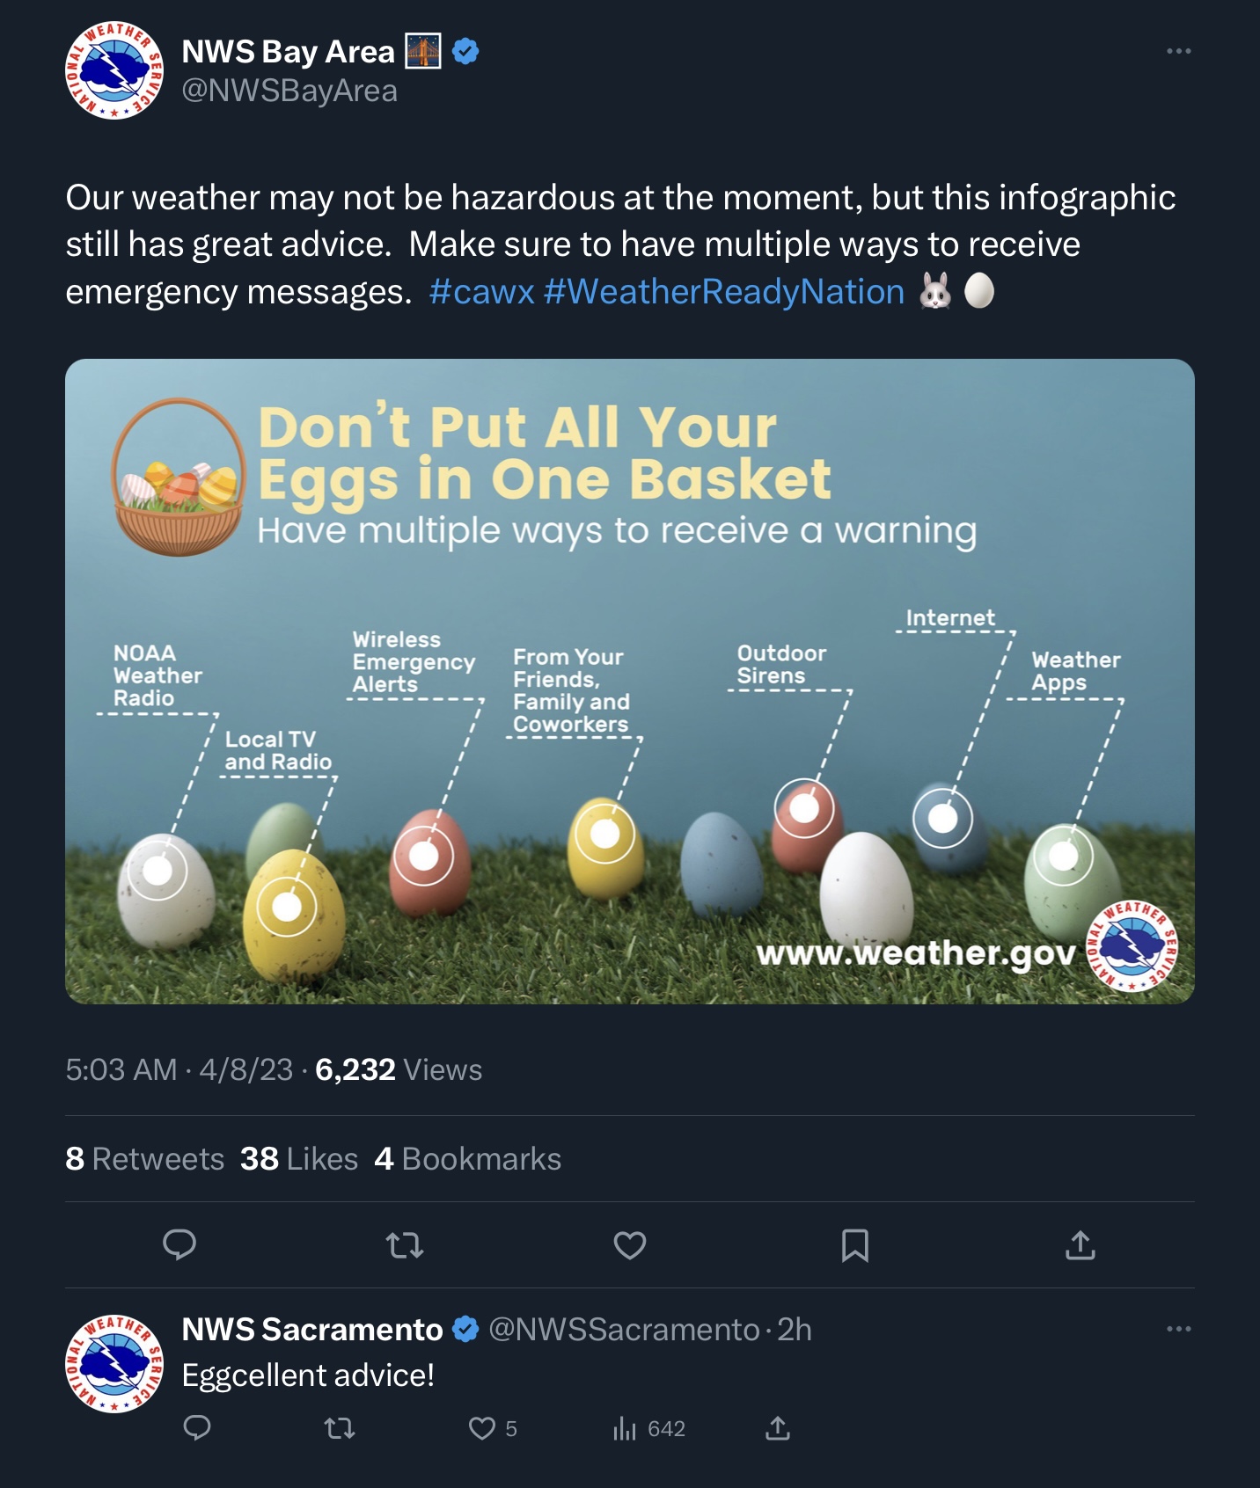Open the #cawx hashtag
Image resolution: width=1260 pixels, height=1488 pixels.
(481, 292)
